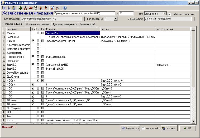Move row down with orange arrow
The height and width of the screenshot is (138, 200).
[46, 8]
